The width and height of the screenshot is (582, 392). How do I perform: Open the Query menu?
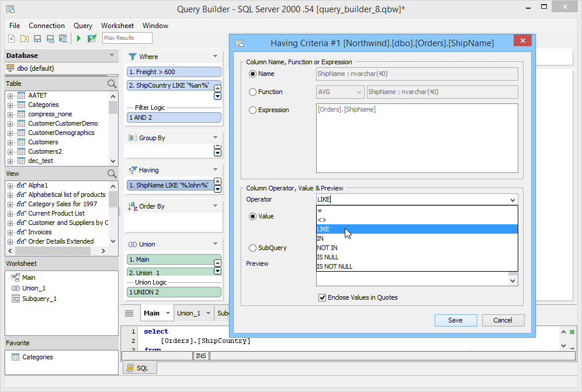click(x=83, y=26)
